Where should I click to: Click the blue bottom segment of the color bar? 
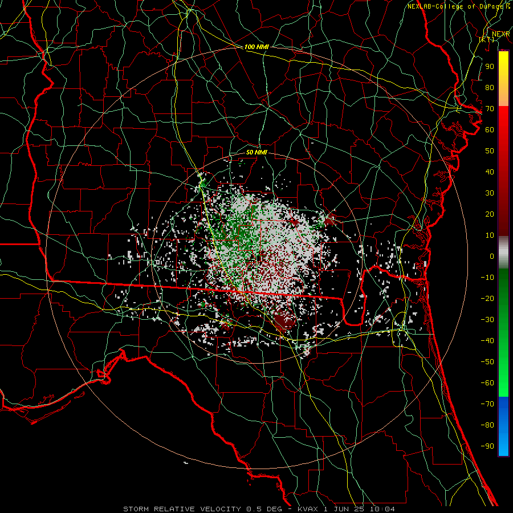tap(503, 426)
